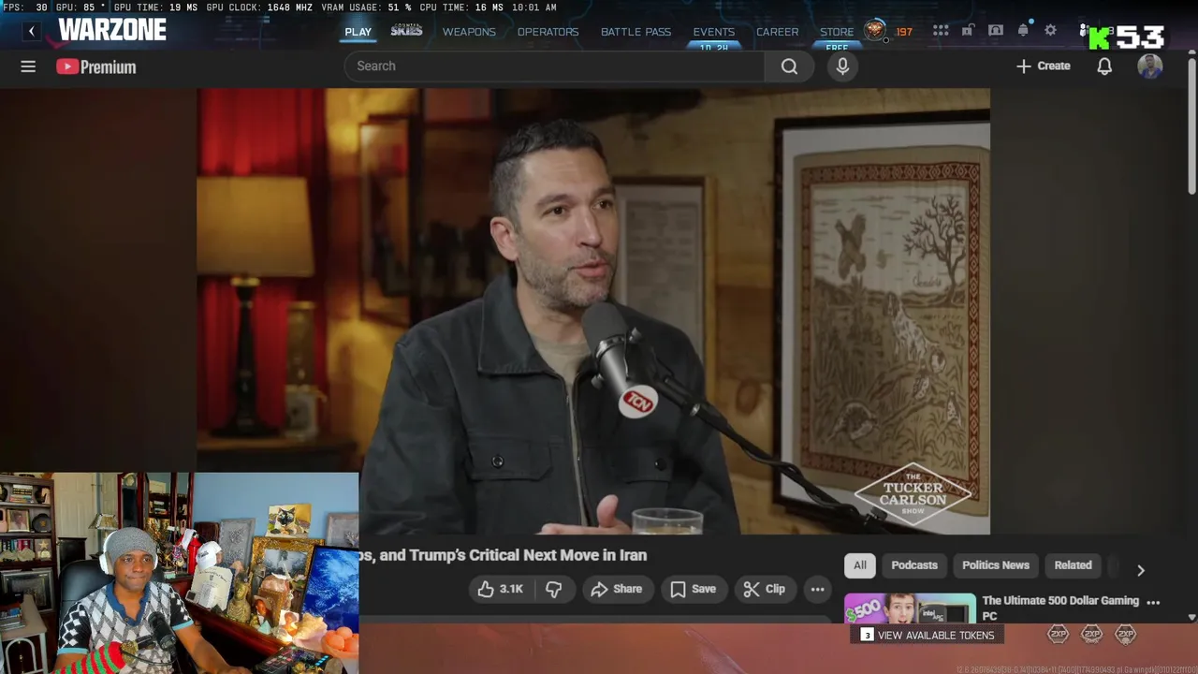Viewport: 1198px width, 674px height.
Task: Click the page vertical scrollbar thumb
Action: (x=1191, y=126)
